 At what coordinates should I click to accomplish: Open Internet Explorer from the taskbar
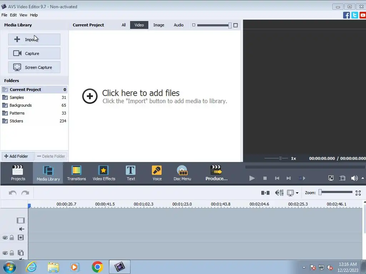[x=31, y=267]
